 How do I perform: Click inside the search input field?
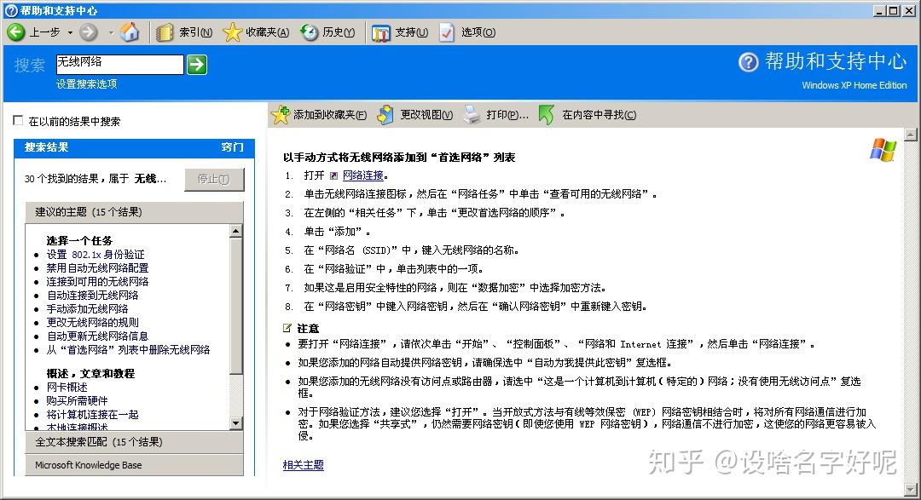[x=119, y=64]
